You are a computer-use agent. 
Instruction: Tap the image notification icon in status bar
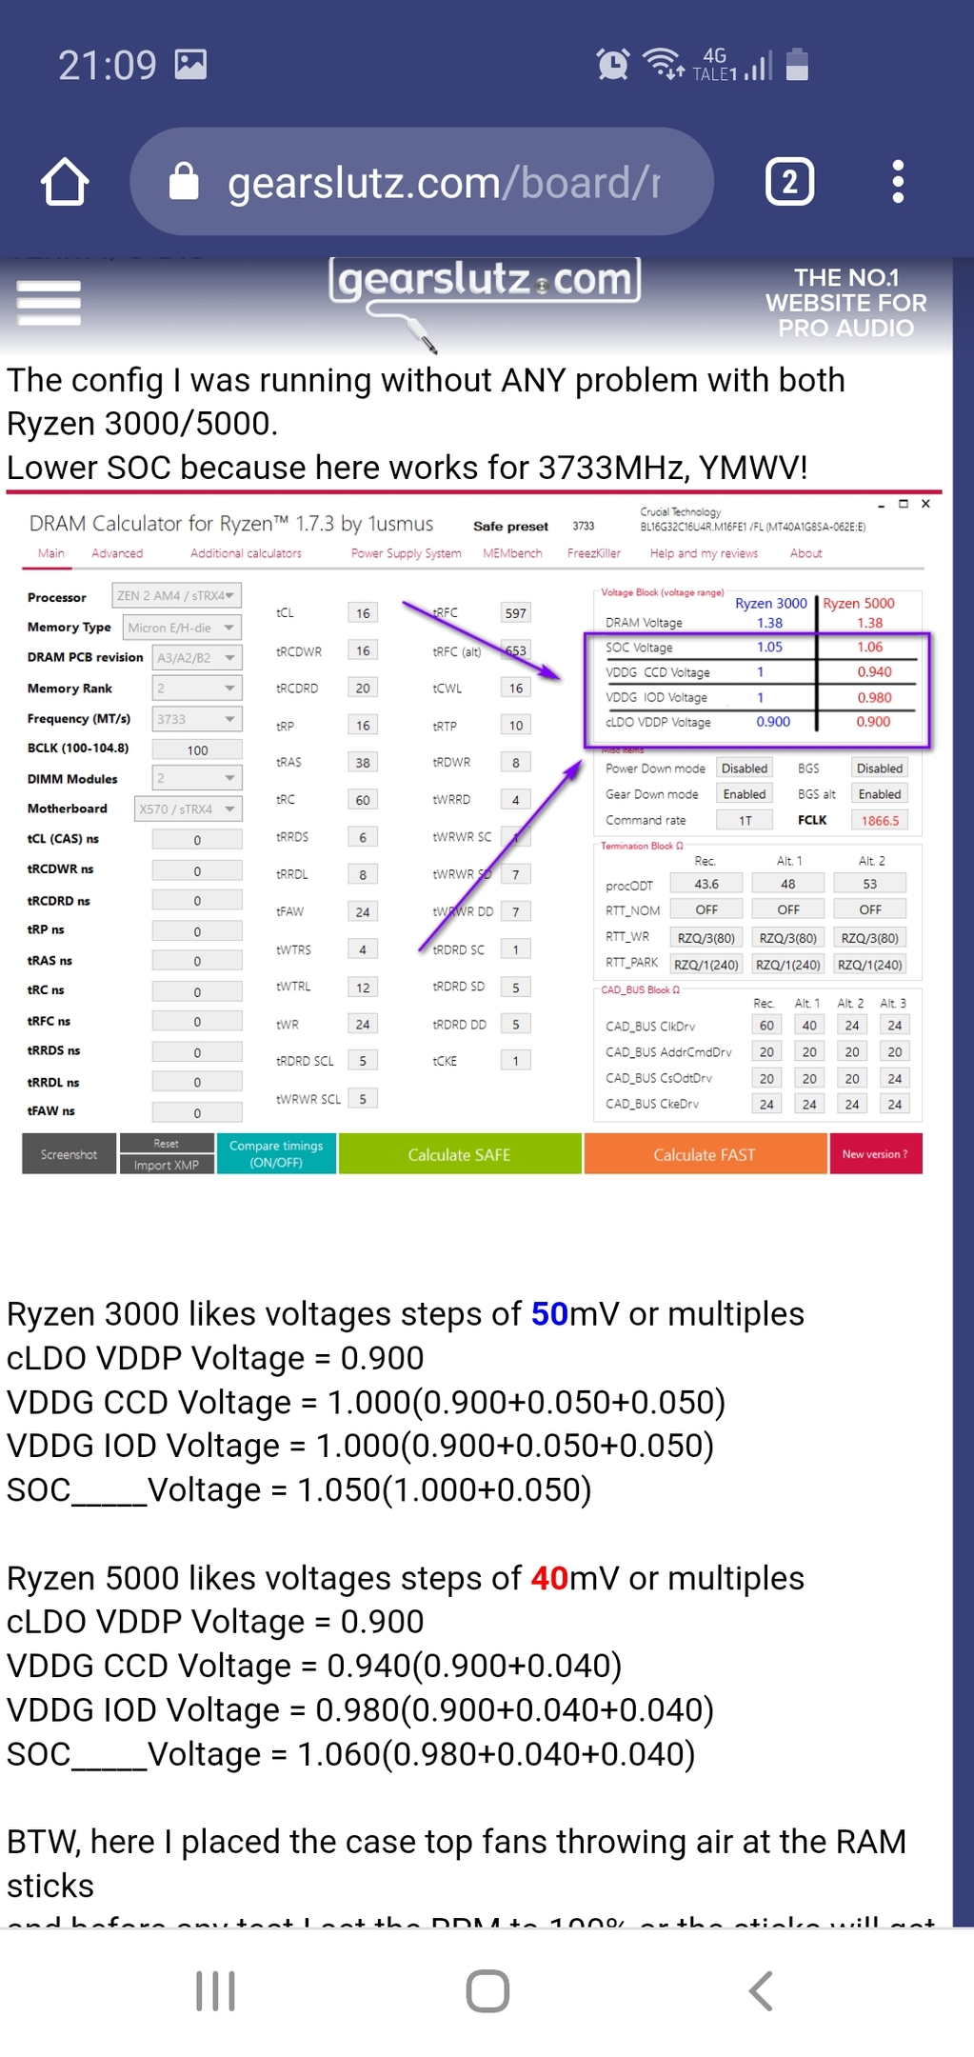(x=190, y=65)
